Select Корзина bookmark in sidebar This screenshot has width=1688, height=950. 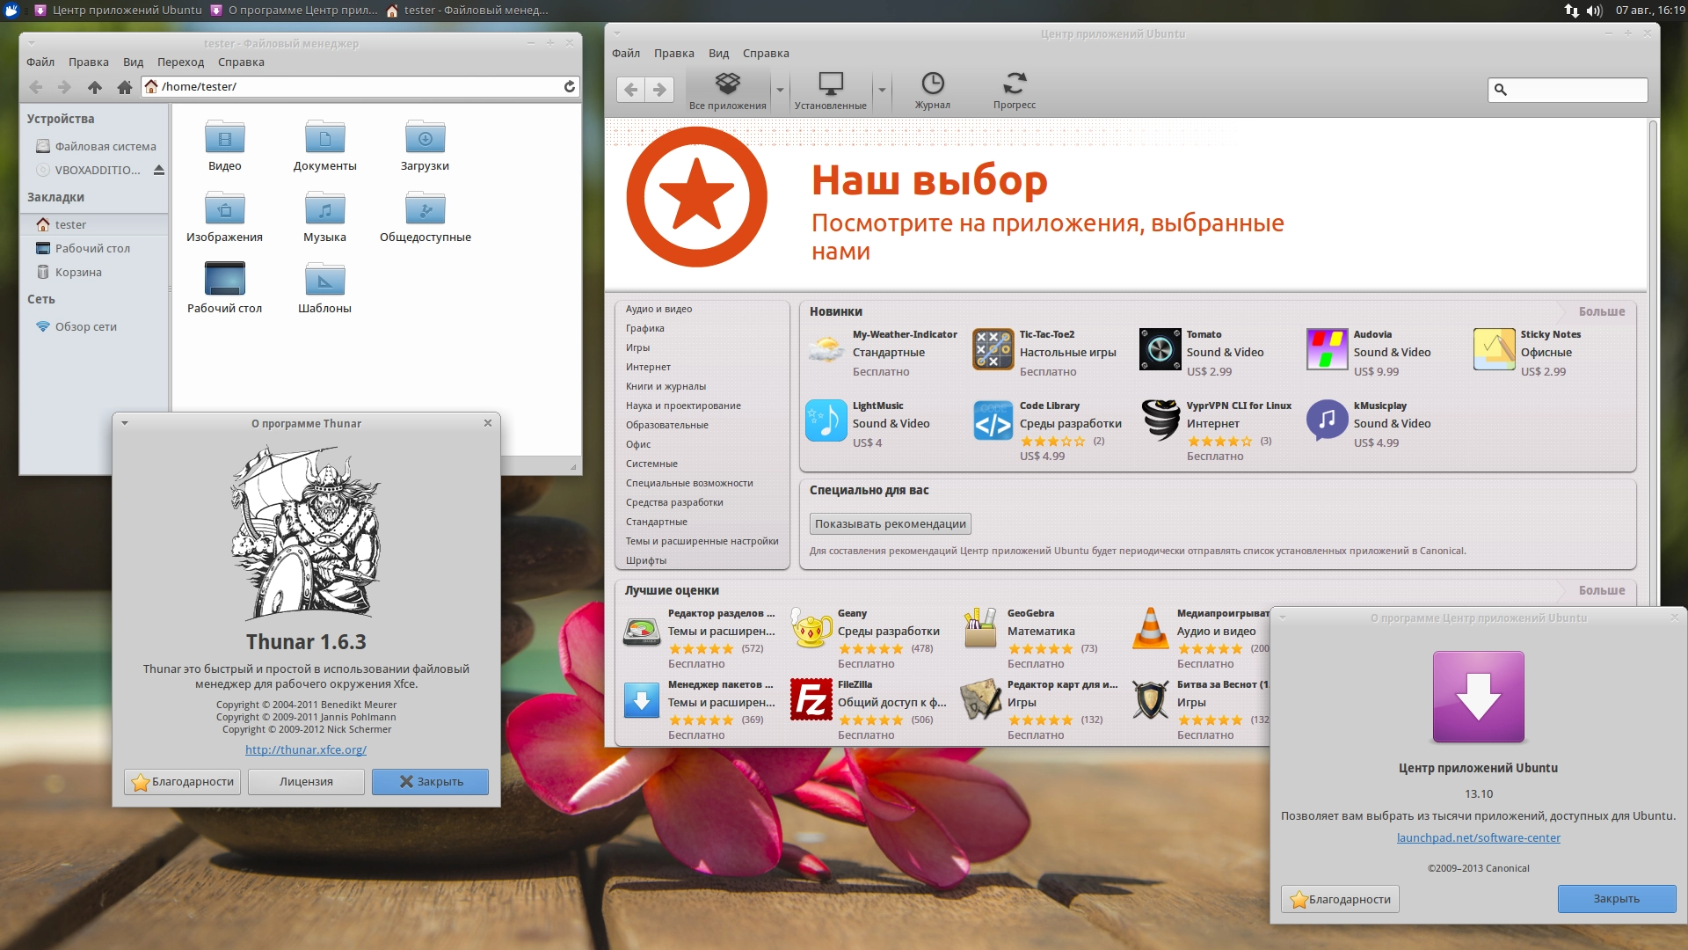tap(96, 273)
